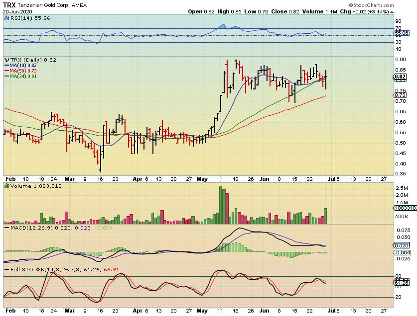Click the Feb label on the bottom date axis
The width and height of the screenshot is (417, 316).
(10, 311)
